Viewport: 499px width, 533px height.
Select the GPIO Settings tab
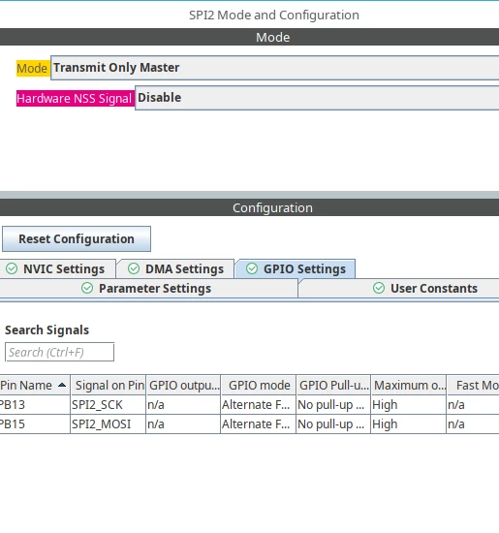tap(296, 268)
